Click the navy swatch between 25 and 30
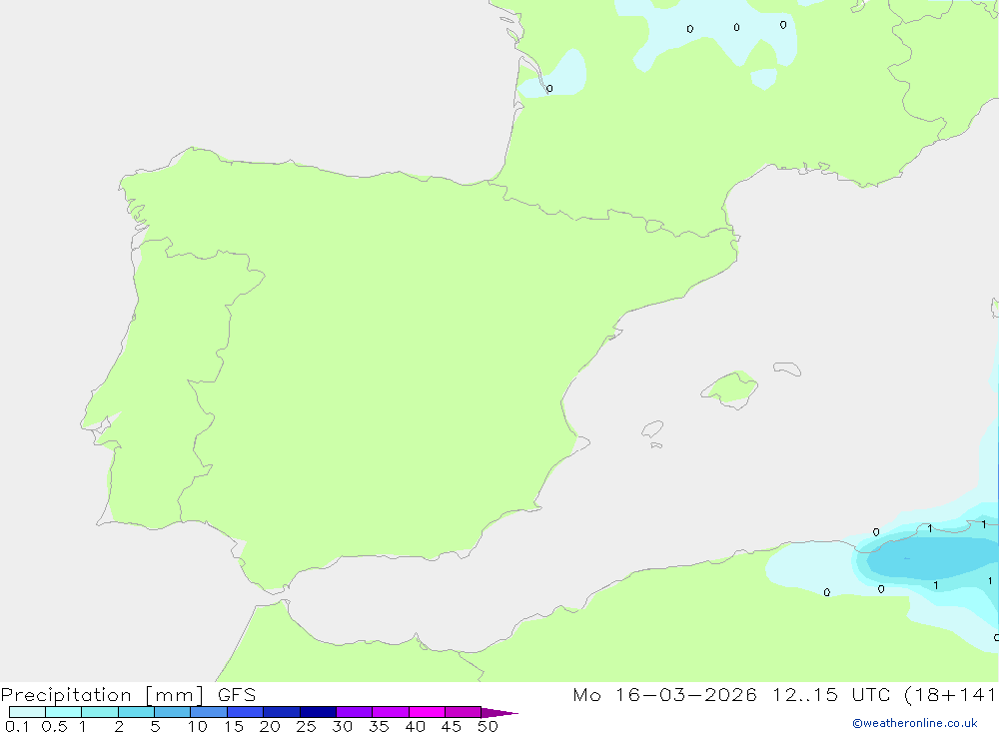The height and width of the screenshot is (732, 999). (318, 712)
